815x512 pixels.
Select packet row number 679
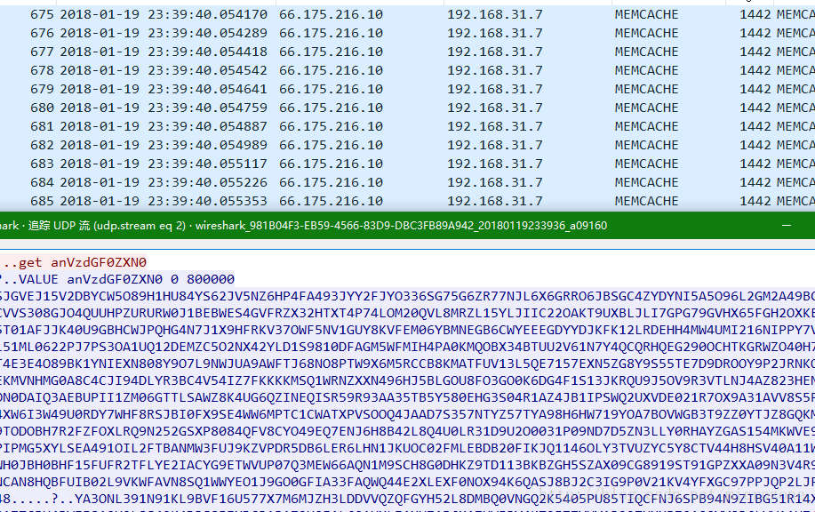point(407,90)
